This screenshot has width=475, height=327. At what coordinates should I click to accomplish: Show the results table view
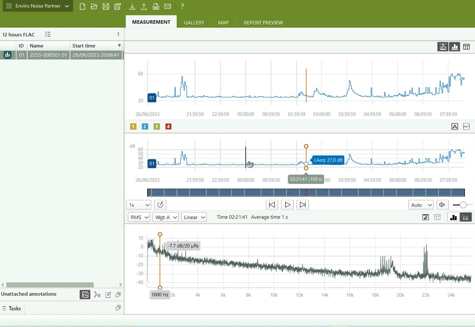point(467,47)
